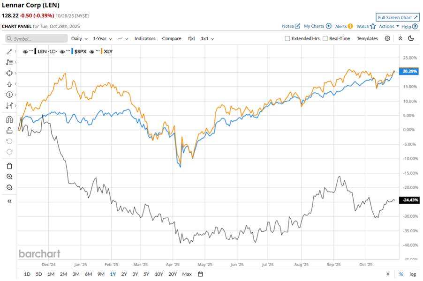Zoom in with the magnifier plus
This screenshot has width=423, height=281.
coord(9,177)
